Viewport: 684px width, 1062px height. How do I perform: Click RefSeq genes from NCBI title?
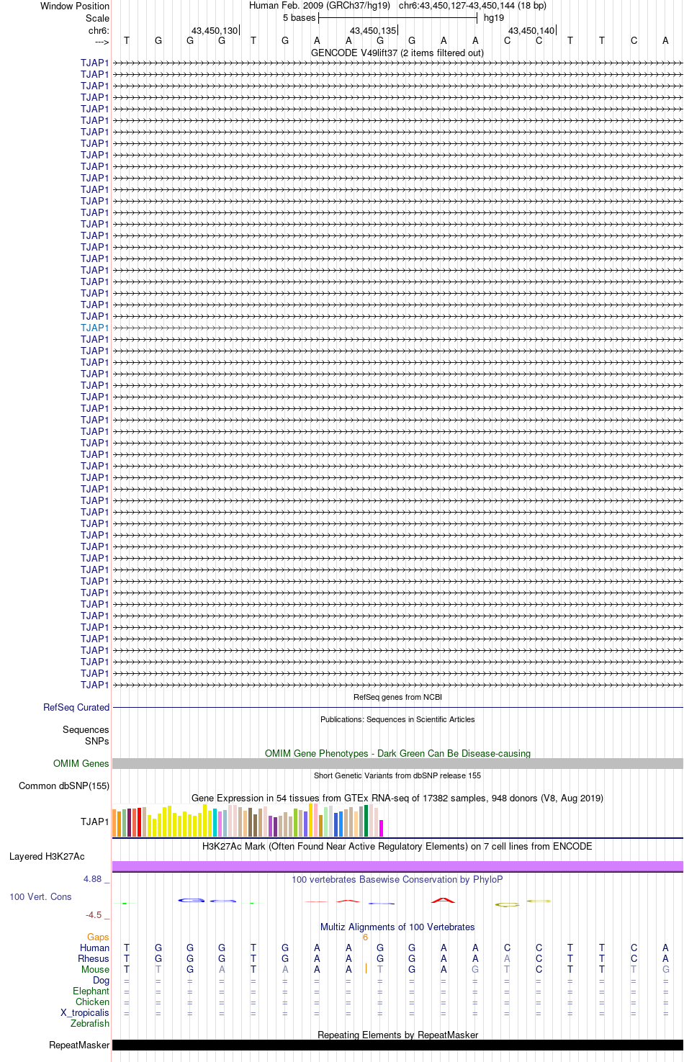coord(397,697)
